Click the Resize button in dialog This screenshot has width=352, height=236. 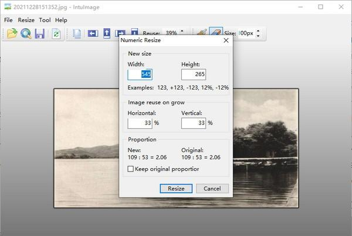pyautogui.click(x=176, y=189)
